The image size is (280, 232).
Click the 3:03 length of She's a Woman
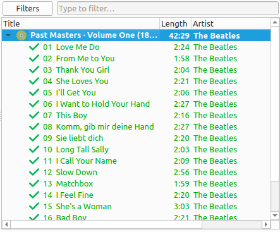pyautogui.click(x=181, y=206)
